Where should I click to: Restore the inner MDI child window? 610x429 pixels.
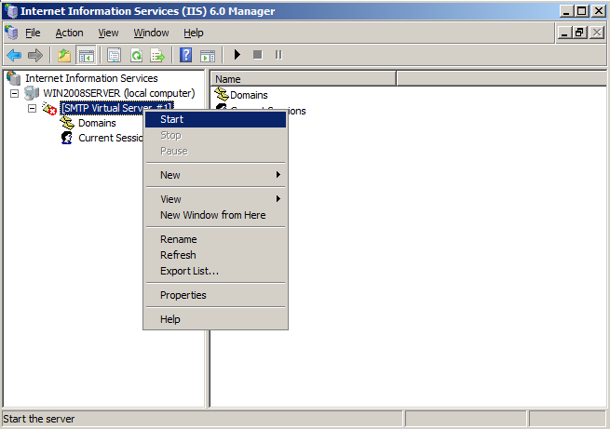tap(579, 33)
